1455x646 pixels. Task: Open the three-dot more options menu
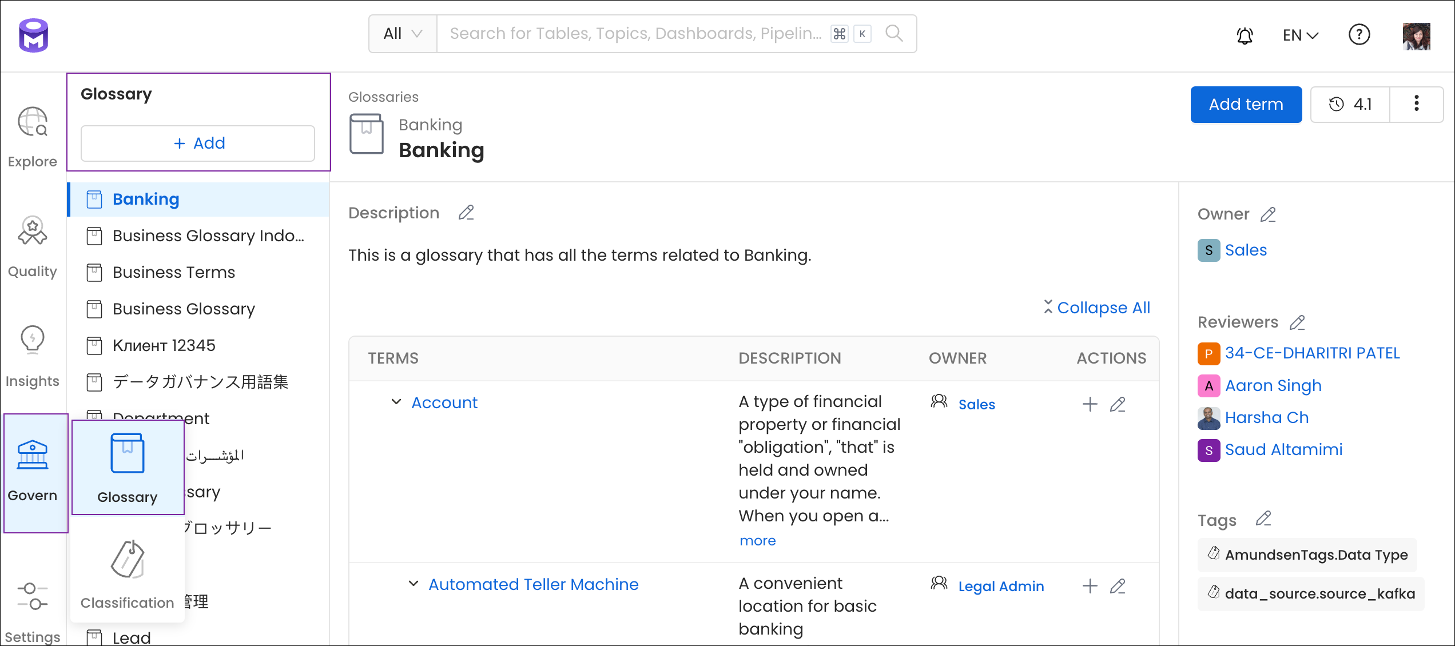[x=1416, y=104]
